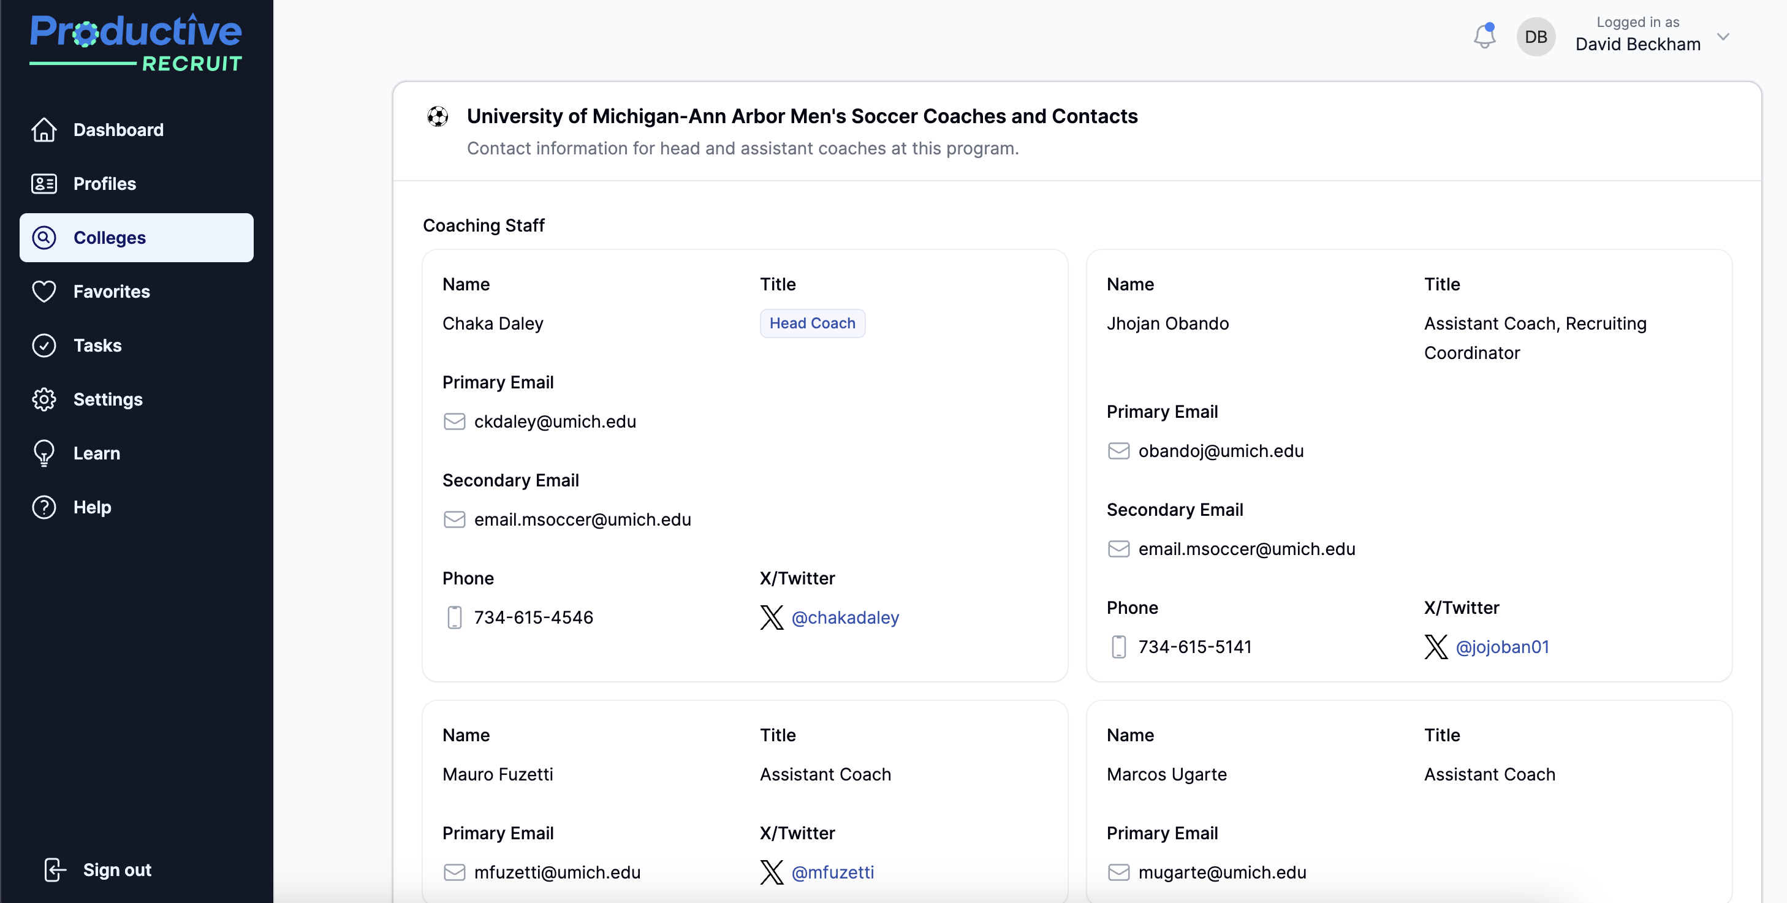1787x903 pixels.
Task: Open the Dashboard home icon
Action: [44, 130]
